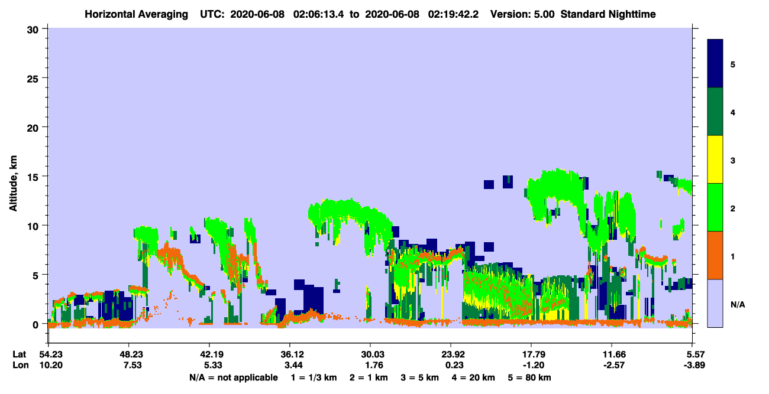Click the 'N/A' colorbar label
This screenshot has height=394, width=769.
[x=738, y=304]
